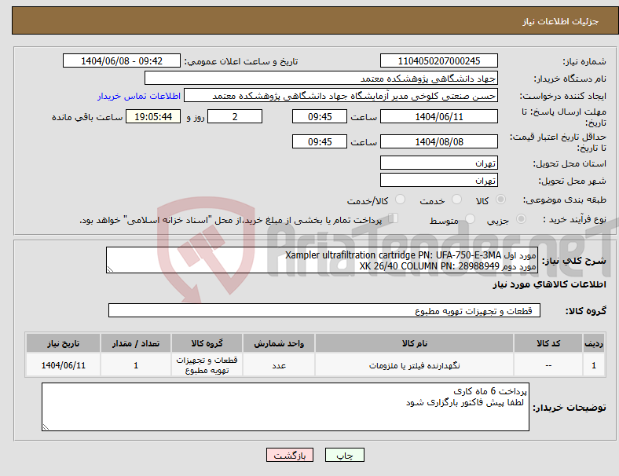Select the خدمت radio button
This screenshot has height=476, width=619.
pos(456,200)
